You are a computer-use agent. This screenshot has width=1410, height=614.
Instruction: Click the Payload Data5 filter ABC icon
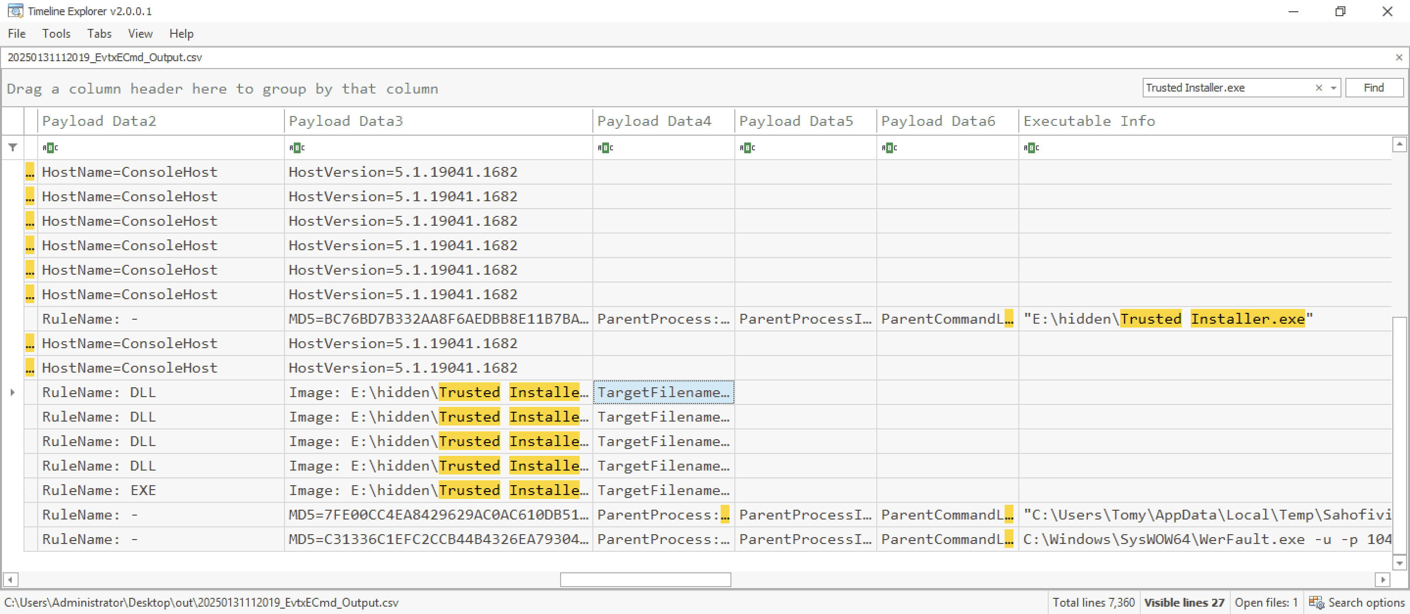[x=747, y=148]
